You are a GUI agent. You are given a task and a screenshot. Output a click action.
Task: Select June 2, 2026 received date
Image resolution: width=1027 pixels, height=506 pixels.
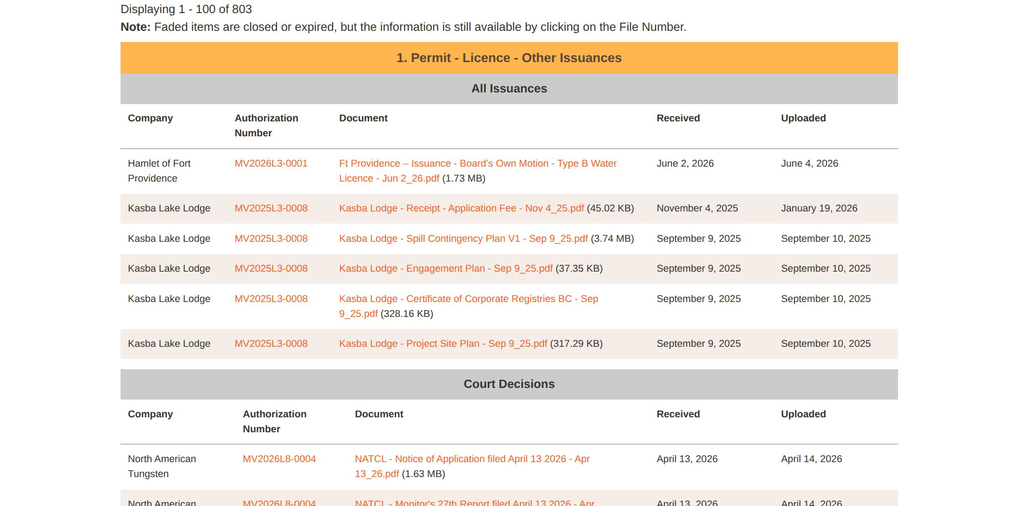click(685, 163)
